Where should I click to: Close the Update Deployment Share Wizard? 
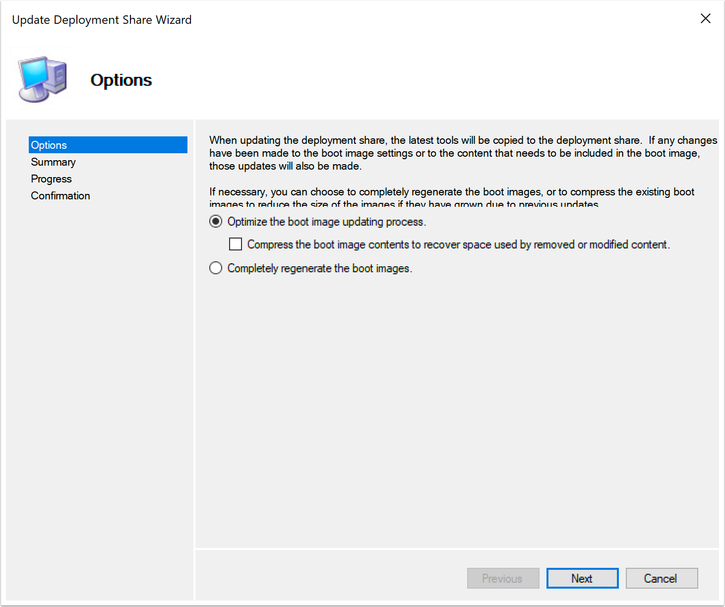point(706,18)
